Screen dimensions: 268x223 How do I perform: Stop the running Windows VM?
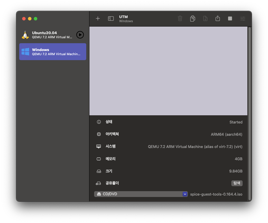(230, 18)
